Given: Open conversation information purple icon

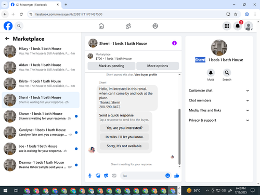Looking at the screenshot, I should pyautogui.click(x=174, y=43).
